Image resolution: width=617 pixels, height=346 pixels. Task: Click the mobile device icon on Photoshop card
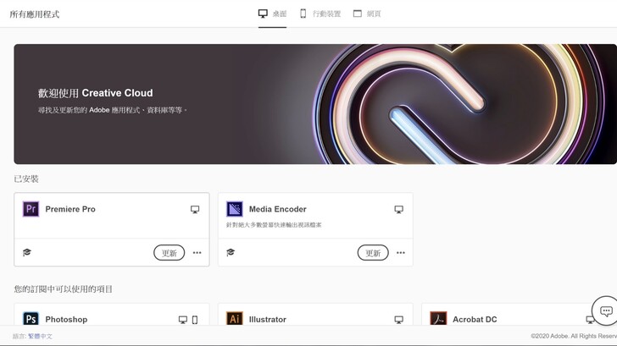point(195,320)
